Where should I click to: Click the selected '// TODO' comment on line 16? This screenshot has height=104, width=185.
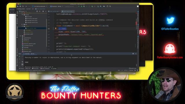62,29
